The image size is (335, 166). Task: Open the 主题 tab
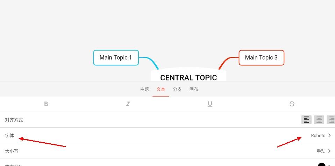click(144, 89)
